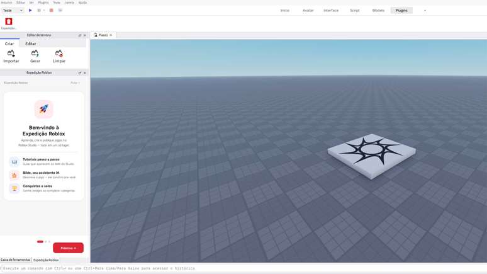Switch to the Avatar ribbon tab
This screenshot has height=274, width=487.
coord(308,10)
